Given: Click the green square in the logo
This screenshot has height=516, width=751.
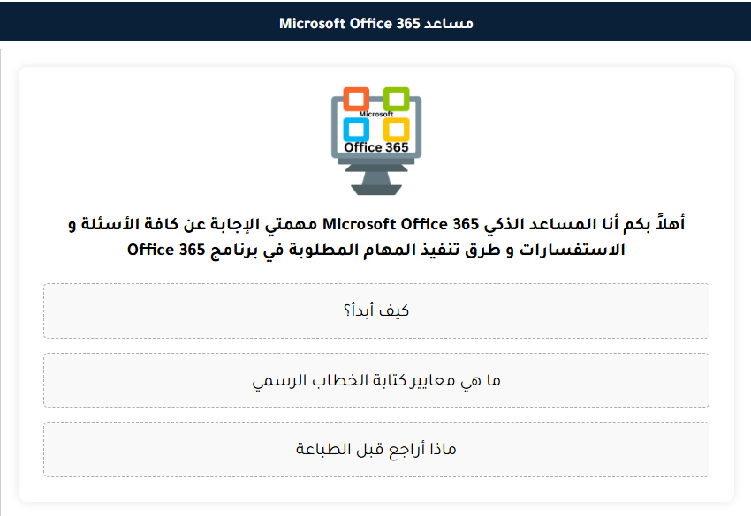Looking at the screenshot, I should click(396, 99).
